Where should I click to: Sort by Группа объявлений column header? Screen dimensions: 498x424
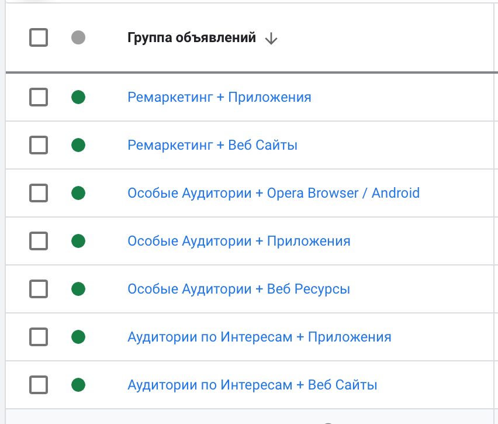click(x=191, y=39)
